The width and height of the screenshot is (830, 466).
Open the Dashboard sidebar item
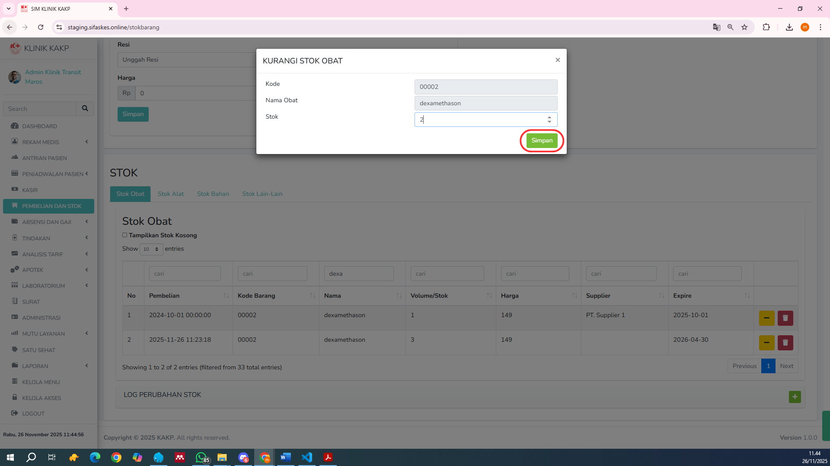39,126
